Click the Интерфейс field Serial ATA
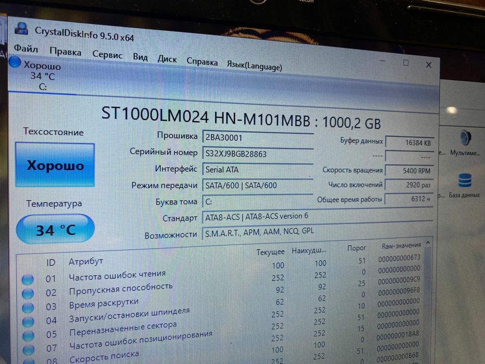The height and width of the screenshot is (364, 485). 258,170
